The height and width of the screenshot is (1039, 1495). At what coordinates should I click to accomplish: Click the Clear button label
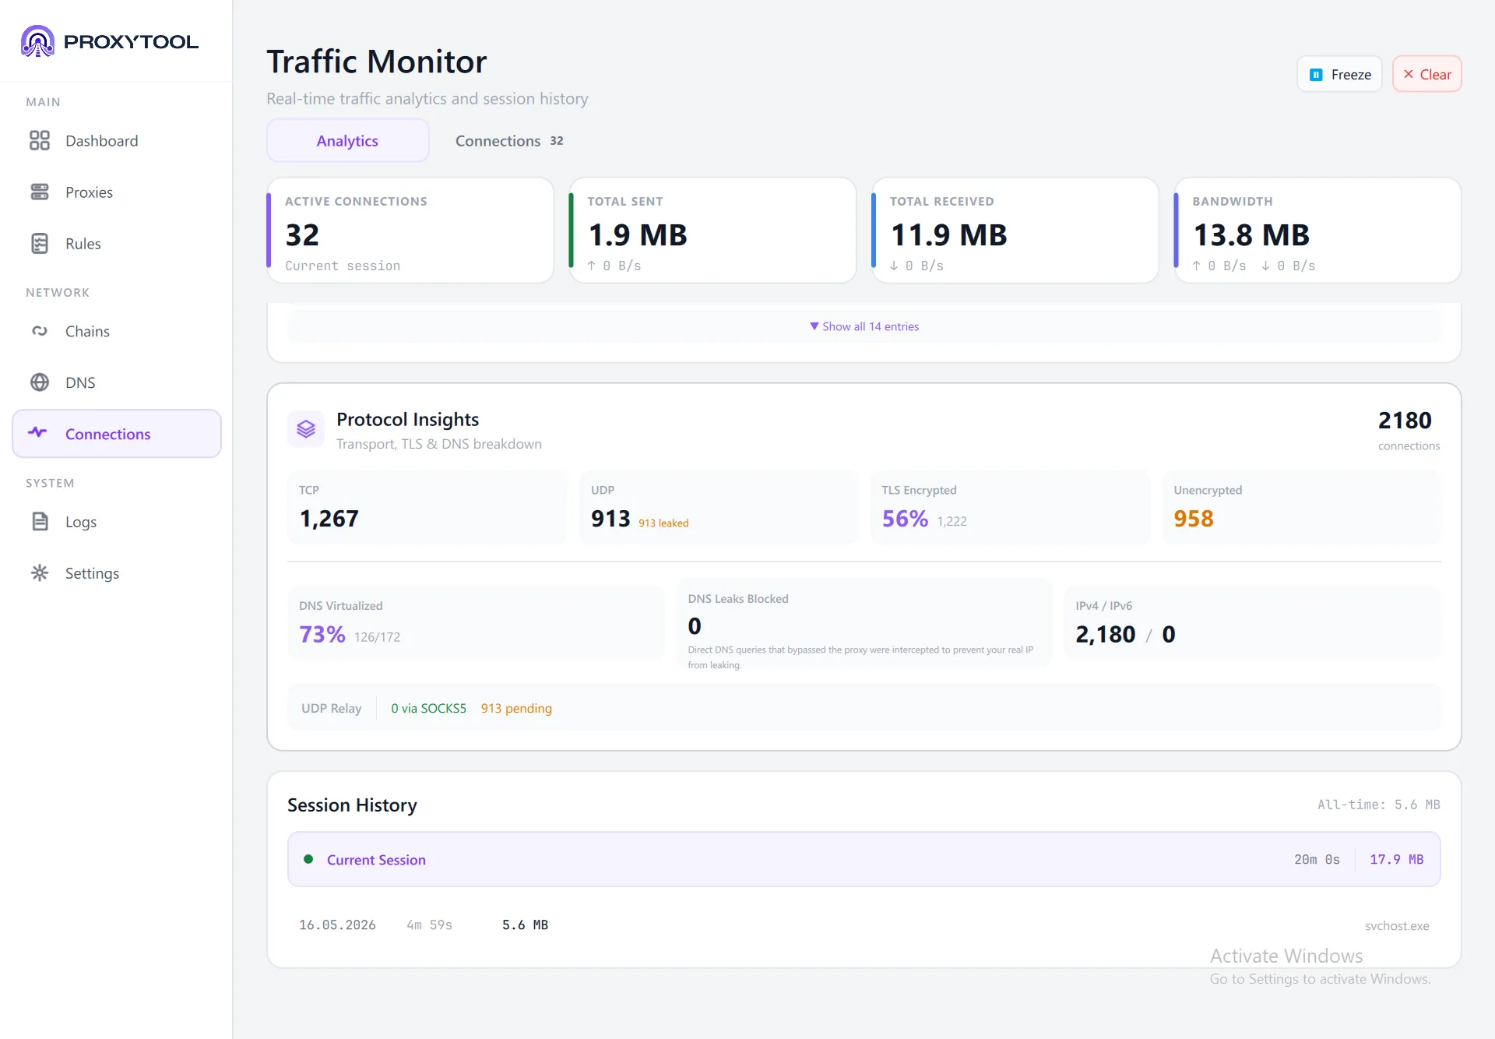(x=1435, y=75)
